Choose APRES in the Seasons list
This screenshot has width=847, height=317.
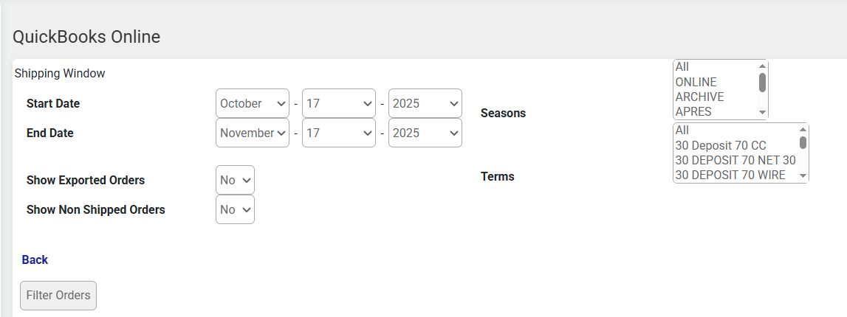[x=693, y=111]
